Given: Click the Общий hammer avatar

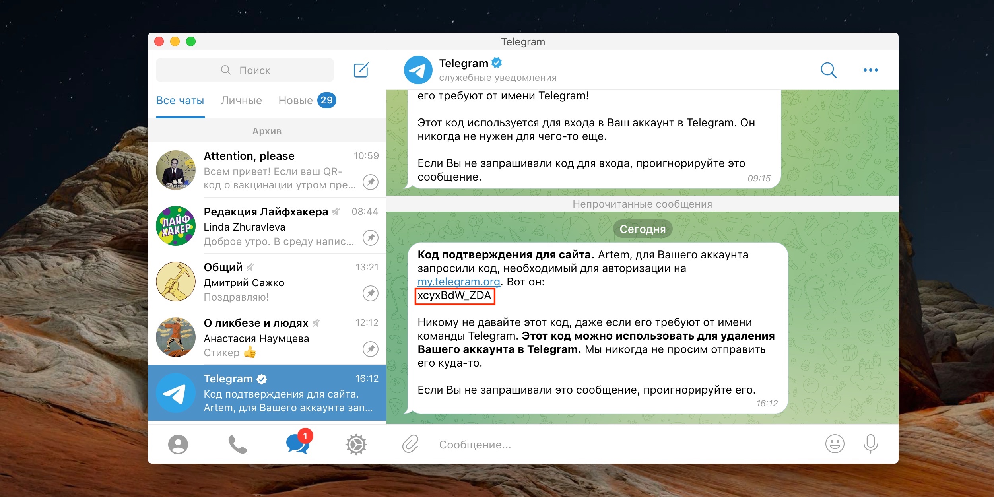Looking at the screenshot, I should 176,281.
